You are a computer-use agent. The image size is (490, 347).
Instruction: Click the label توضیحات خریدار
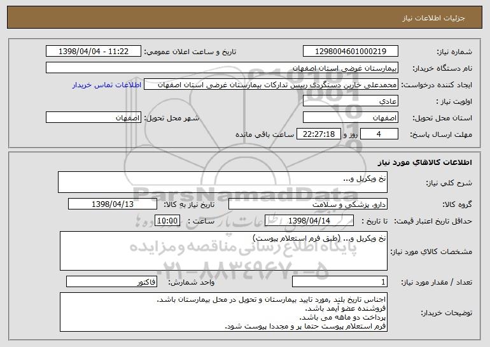point(446,313)
